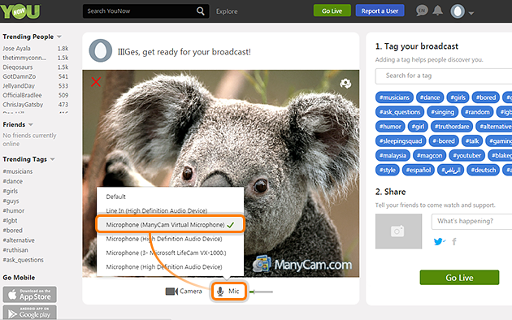Click the App Store download badge

tap(30, 295)
